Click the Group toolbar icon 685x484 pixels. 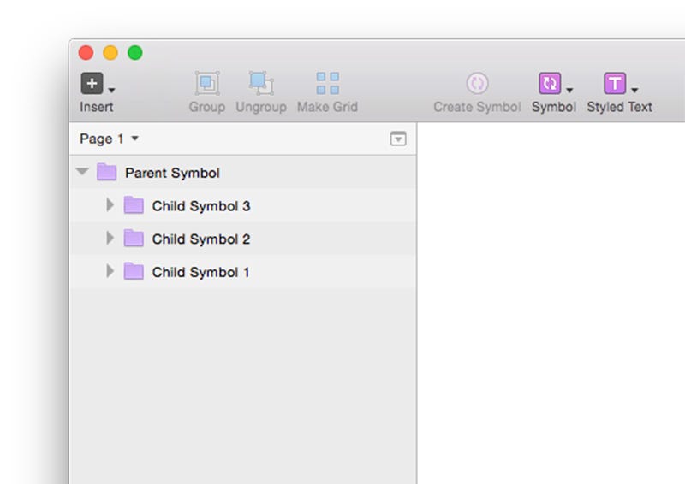[x=207, y=83]
